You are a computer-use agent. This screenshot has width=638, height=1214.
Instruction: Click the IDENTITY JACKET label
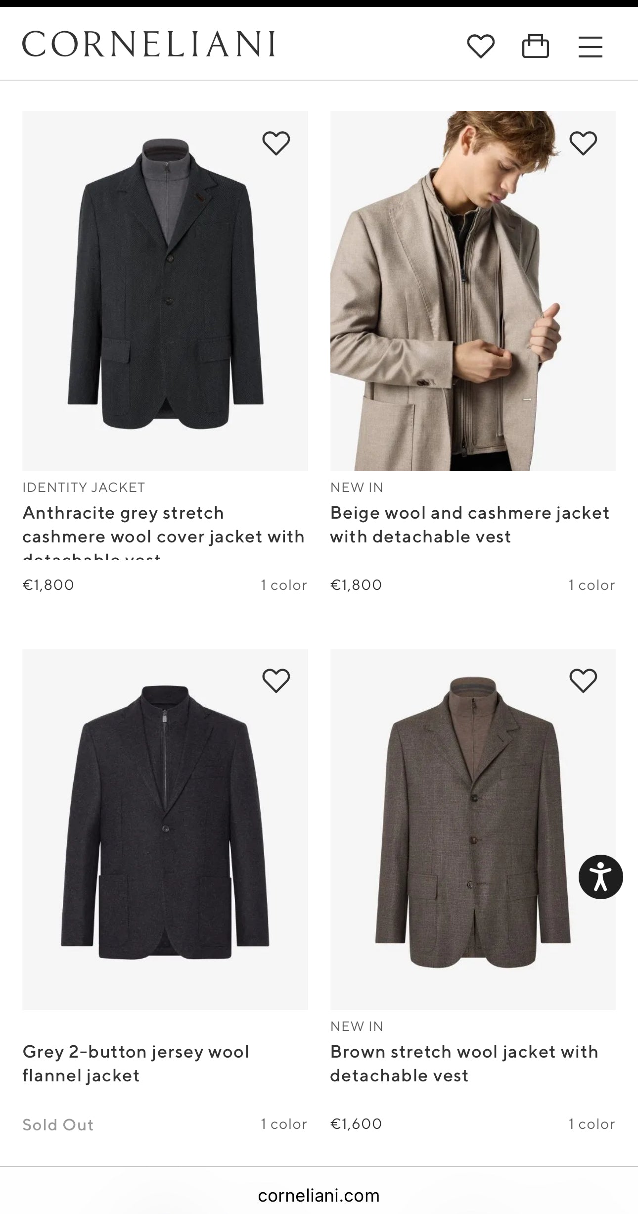(84, 487)
